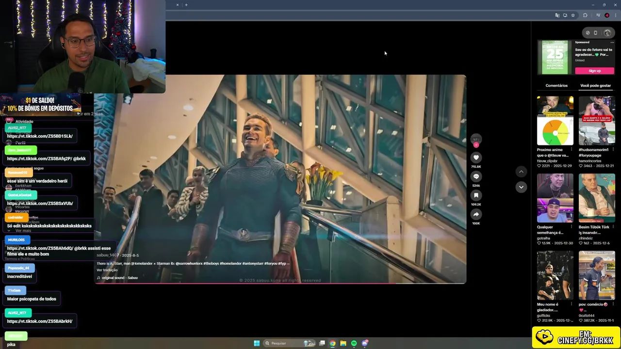Follow the creator via the pink plus badge

(476, 145)
